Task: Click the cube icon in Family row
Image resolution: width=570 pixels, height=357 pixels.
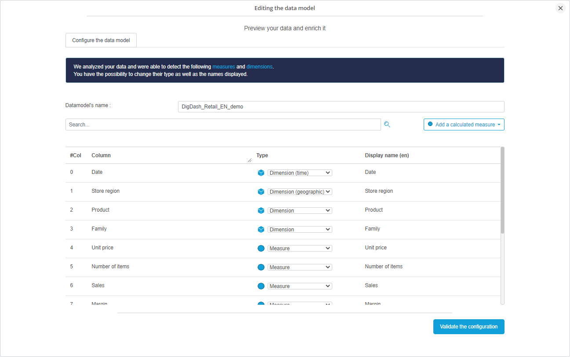Action: coord(261,230)
